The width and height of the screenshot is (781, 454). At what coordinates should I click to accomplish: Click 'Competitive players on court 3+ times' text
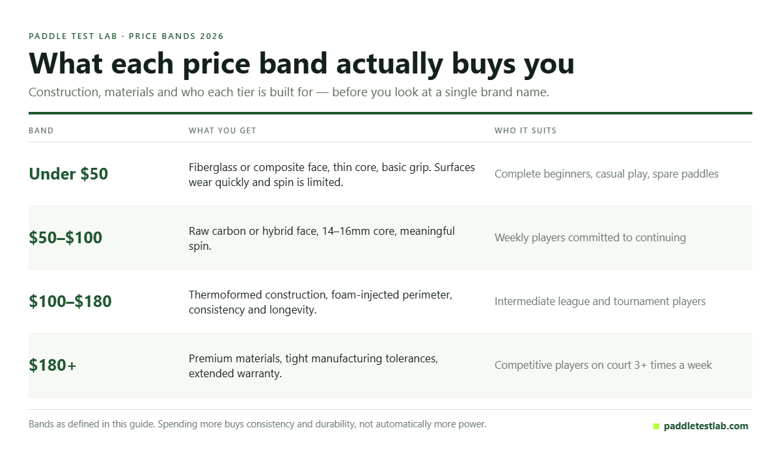pyautogui.click(x=603, y=365)
